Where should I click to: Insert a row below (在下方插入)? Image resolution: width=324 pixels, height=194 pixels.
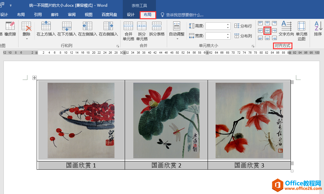[x=67, y=29]
